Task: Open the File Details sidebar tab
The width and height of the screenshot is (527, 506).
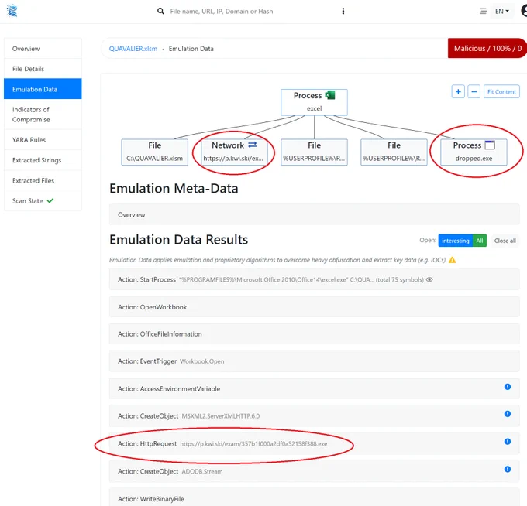Action: click(x=43, y=69)
